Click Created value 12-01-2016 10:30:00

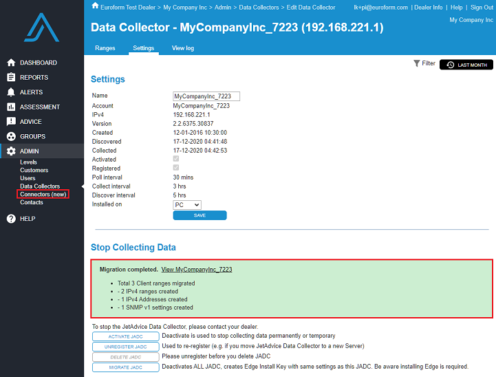(200, 133)
